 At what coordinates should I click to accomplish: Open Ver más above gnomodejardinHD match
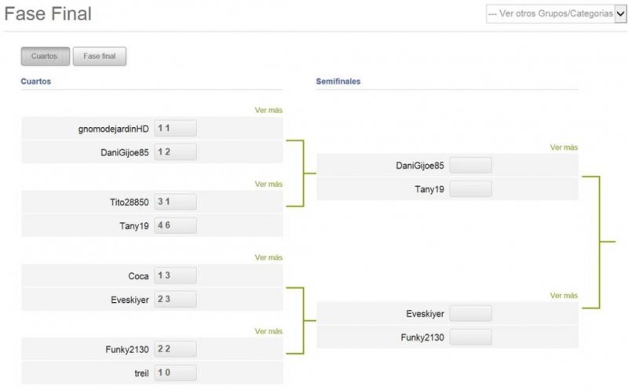[268, 110]
